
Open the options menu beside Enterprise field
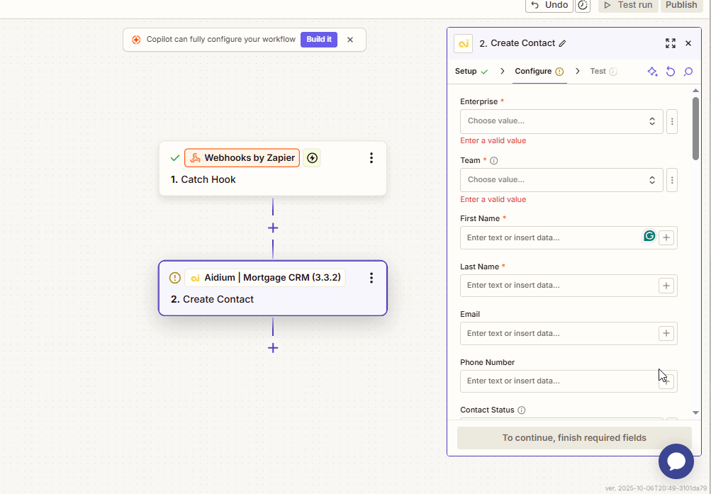(x=672, y=121)
